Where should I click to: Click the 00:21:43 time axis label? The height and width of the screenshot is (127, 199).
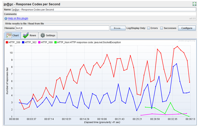(120, 119)
